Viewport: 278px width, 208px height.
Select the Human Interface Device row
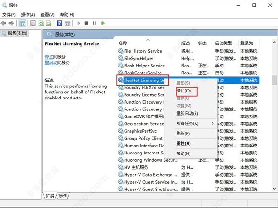coord(188,146)
